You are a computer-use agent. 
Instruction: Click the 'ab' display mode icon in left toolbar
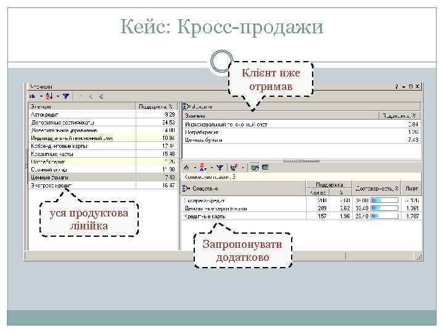(33, 97)
